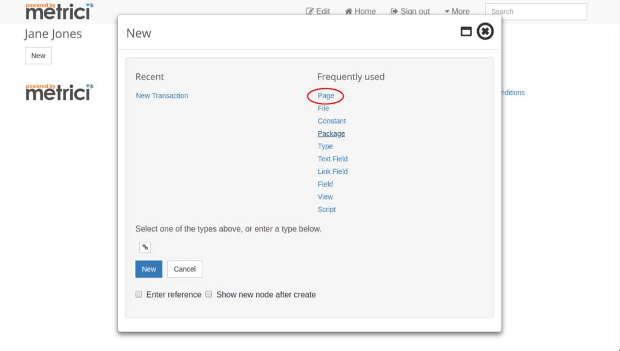620x351 pixels.
Task: Close the New dialog with X icon
Action: pos(485,32)
